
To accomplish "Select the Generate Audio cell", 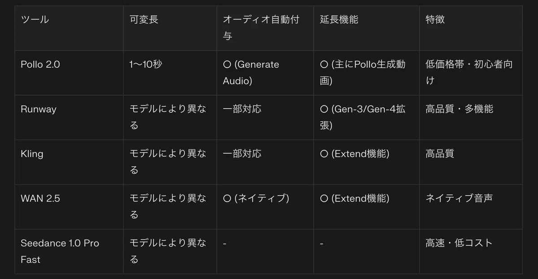I will (x=251, y=73).
